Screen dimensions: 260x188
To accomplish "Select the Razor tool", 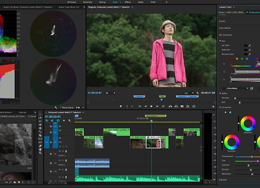I will pyautogui.click(x=40, y=135).
